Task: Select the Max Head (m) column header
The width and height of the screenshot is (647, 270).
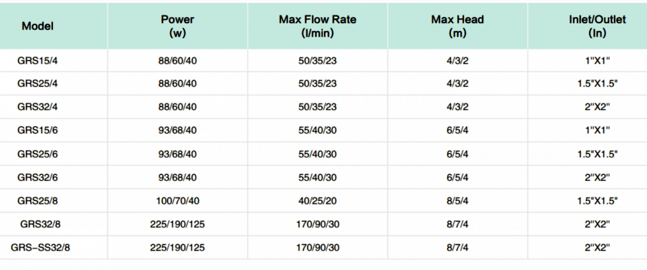Action: [x=457, y=26]
